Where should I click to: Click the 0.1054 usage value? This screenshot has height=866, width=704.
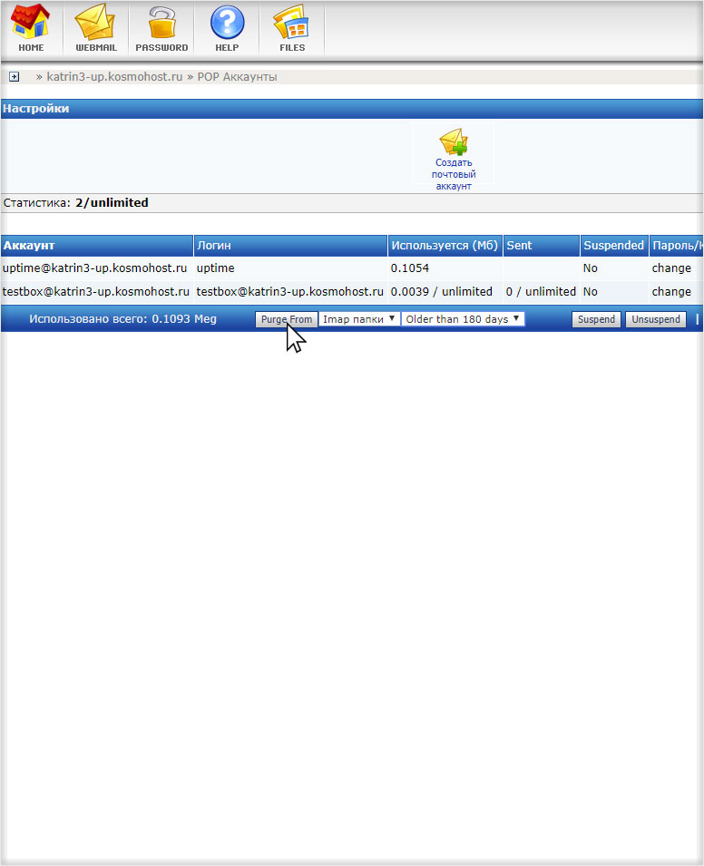coord(409,268)
